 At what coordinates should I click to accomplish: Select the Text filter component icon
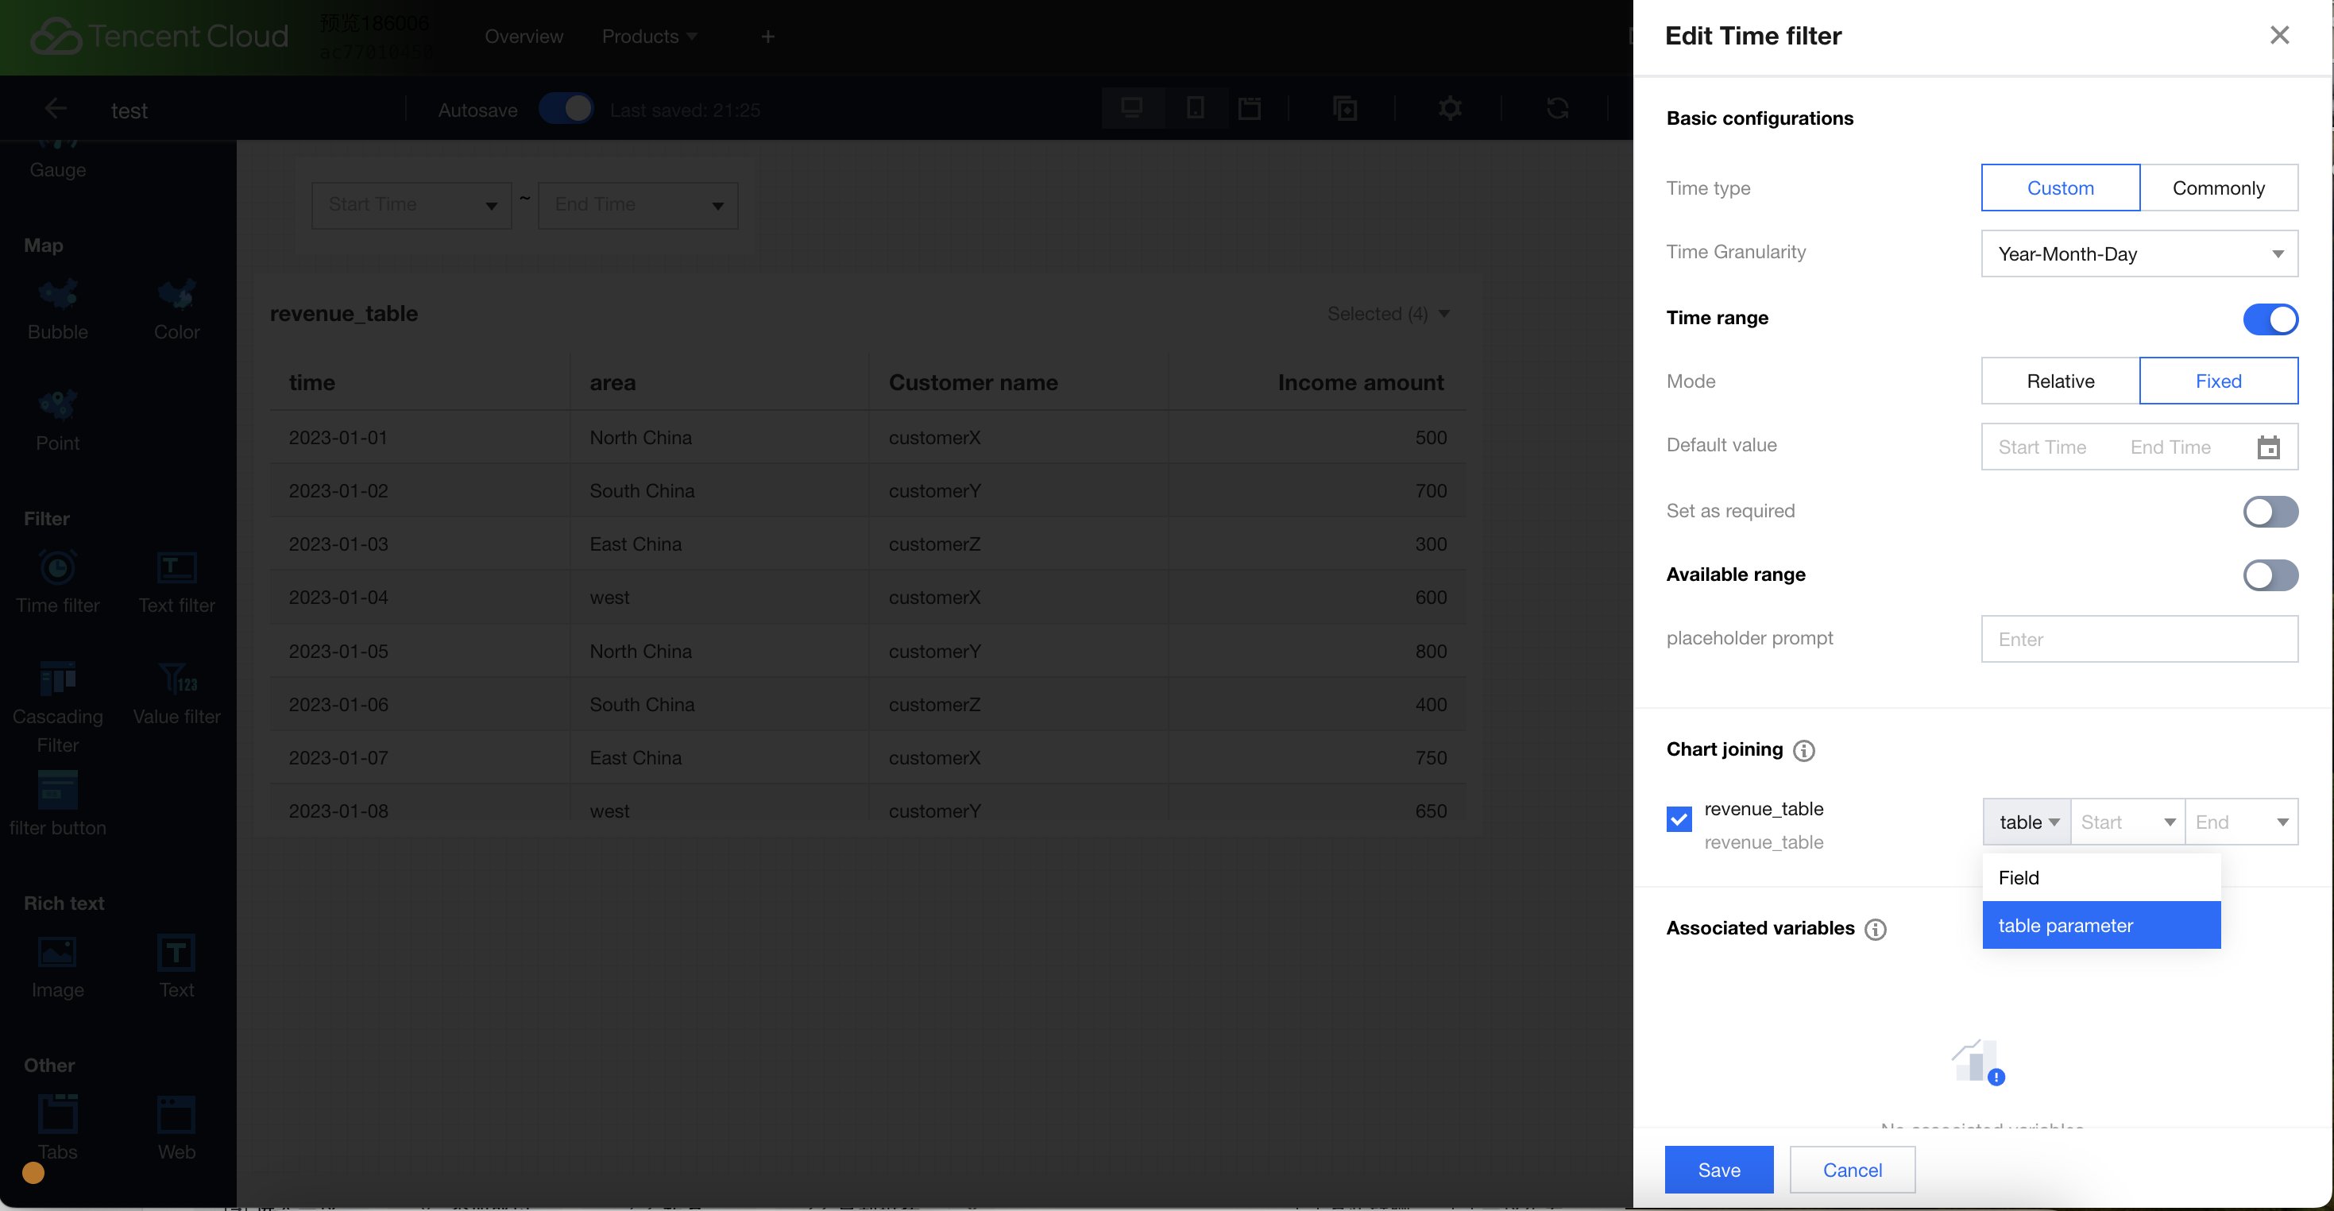click(x=176, y=568)
